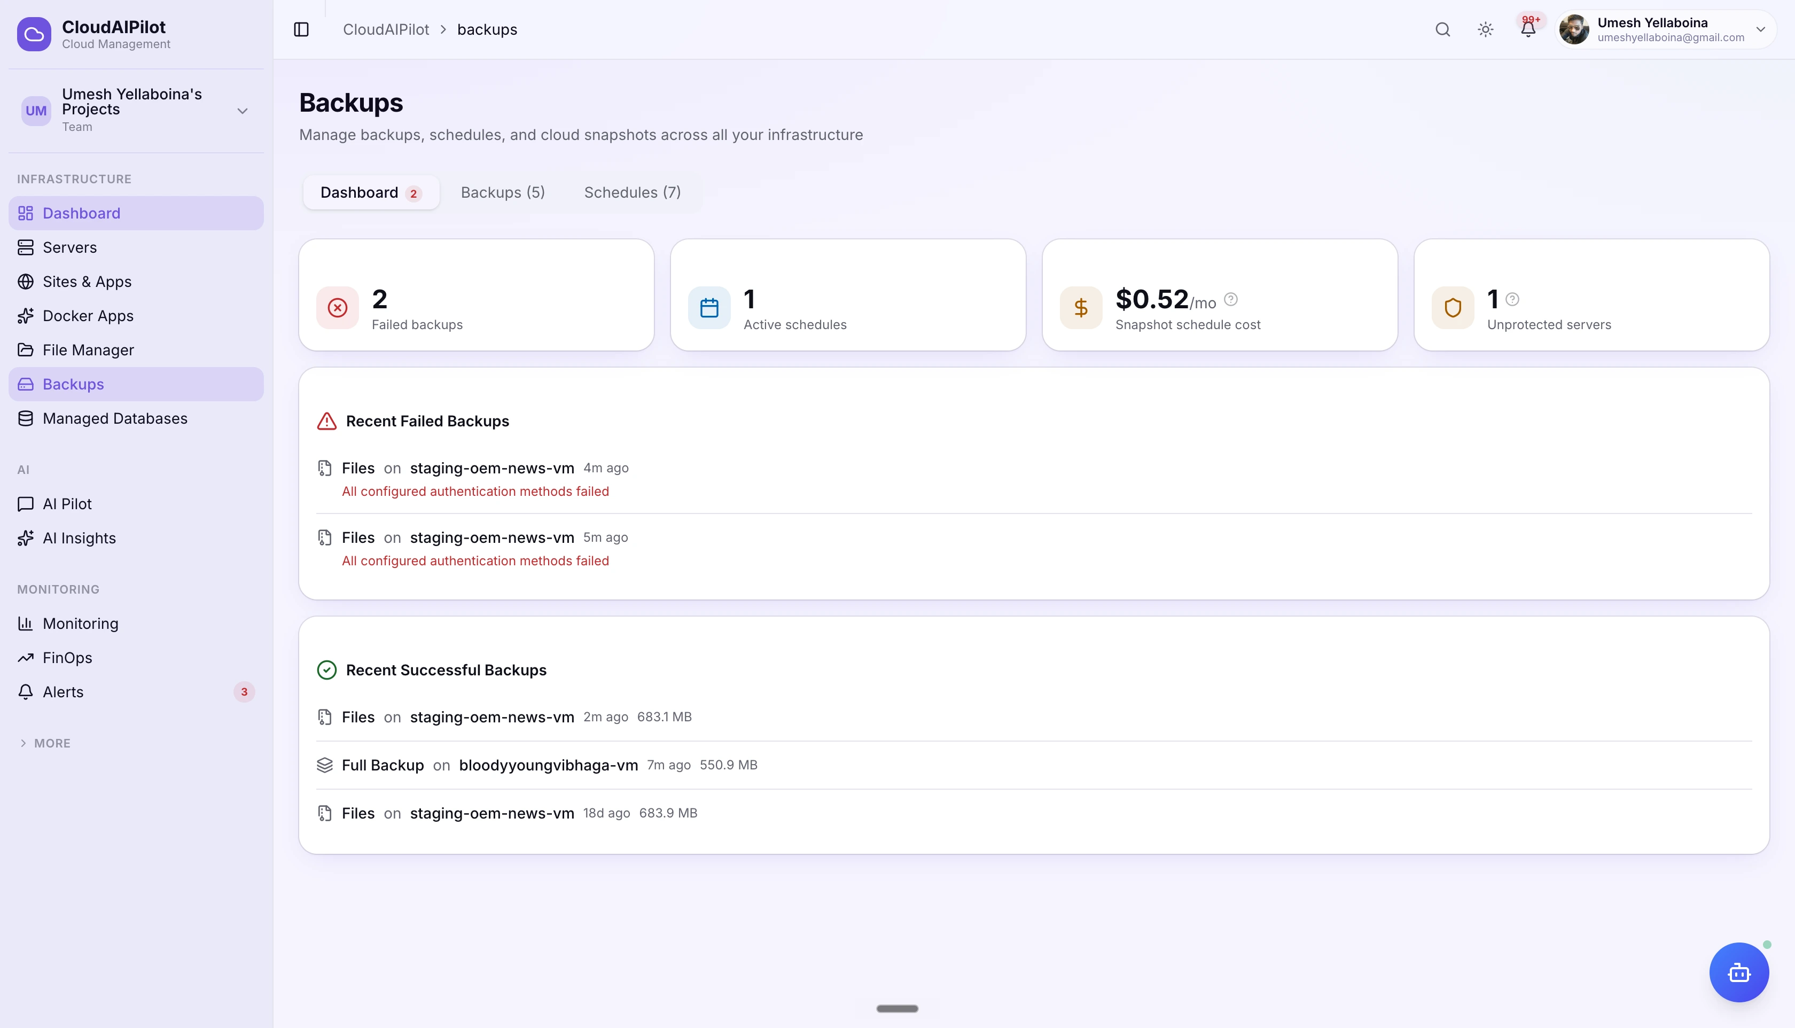Click the file icon of the 5m ago failed backup
Image resolution: width=1795 pixels, height=1028 pixels.
(325, 538)
